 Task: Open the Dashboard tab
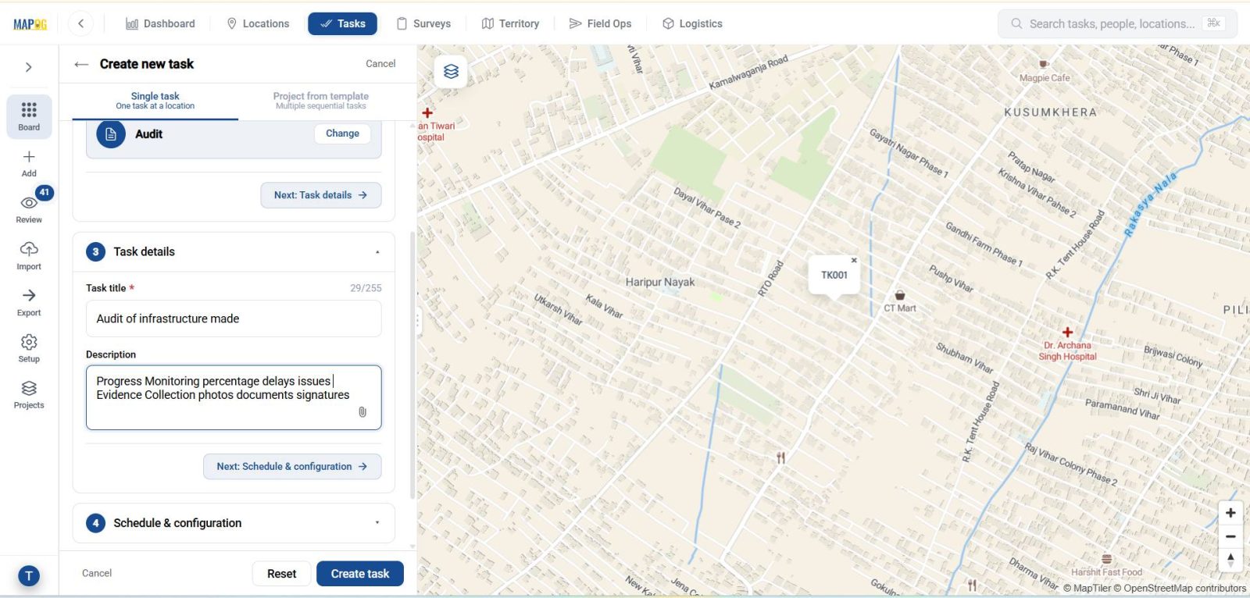[x=160, y=23]
